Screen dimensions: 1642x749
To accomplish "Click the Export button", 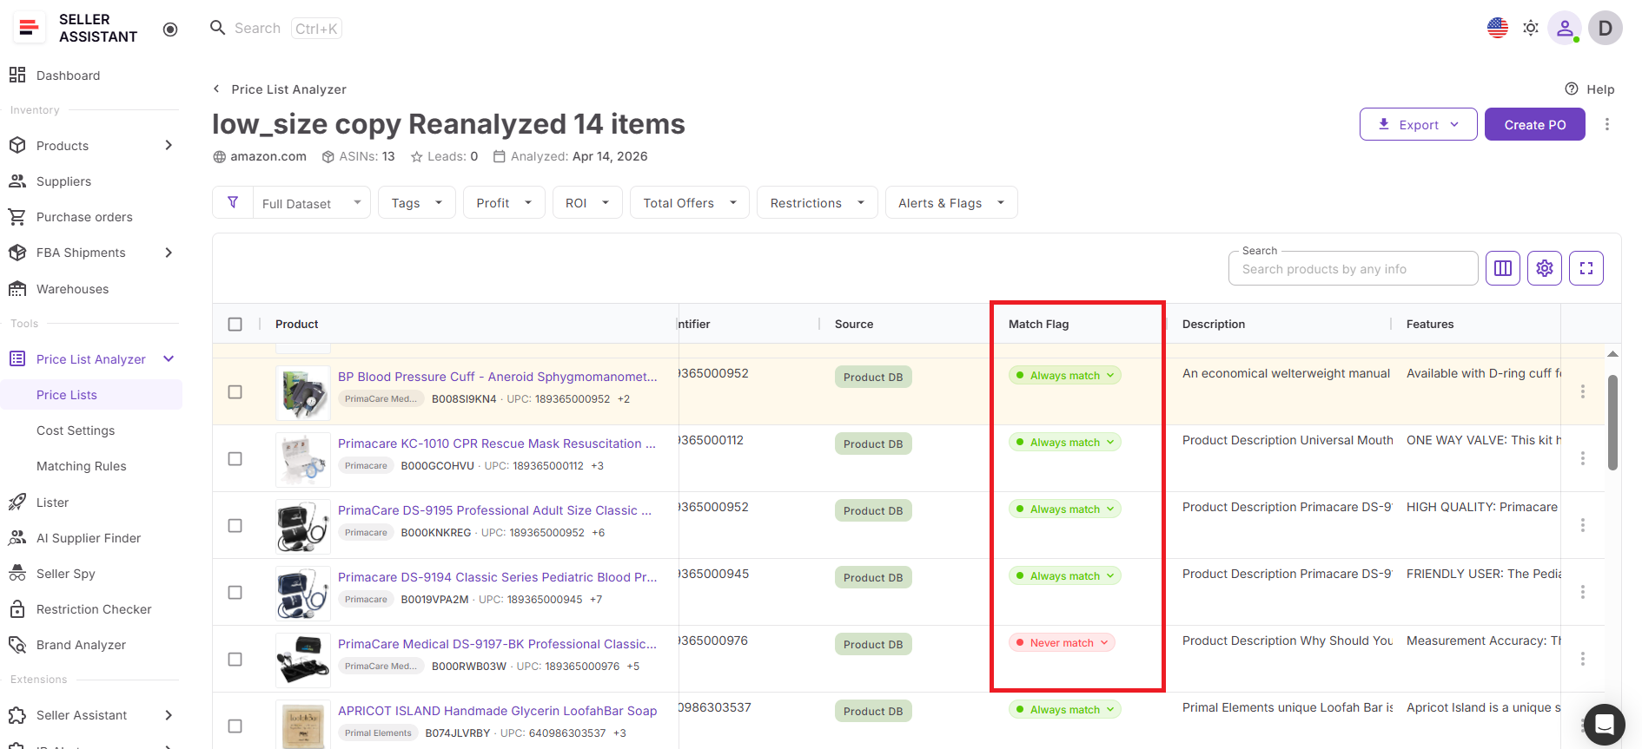I will pos(1419,124).
